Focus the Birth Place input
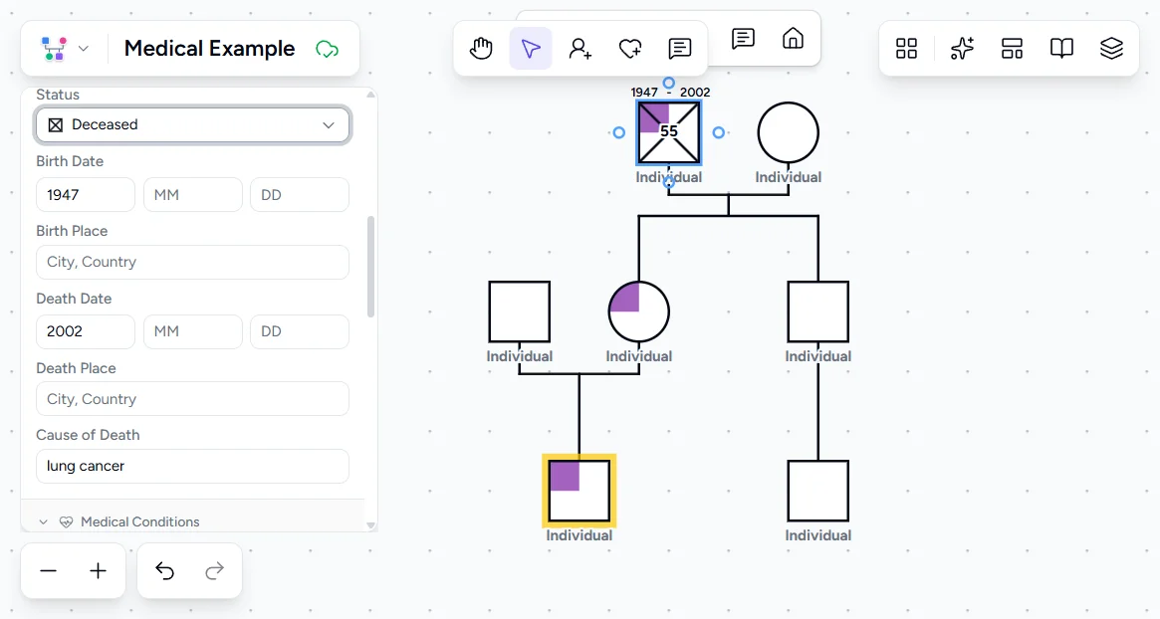Viewport: 1160px width, 619px height. click(x=192, y=263)
